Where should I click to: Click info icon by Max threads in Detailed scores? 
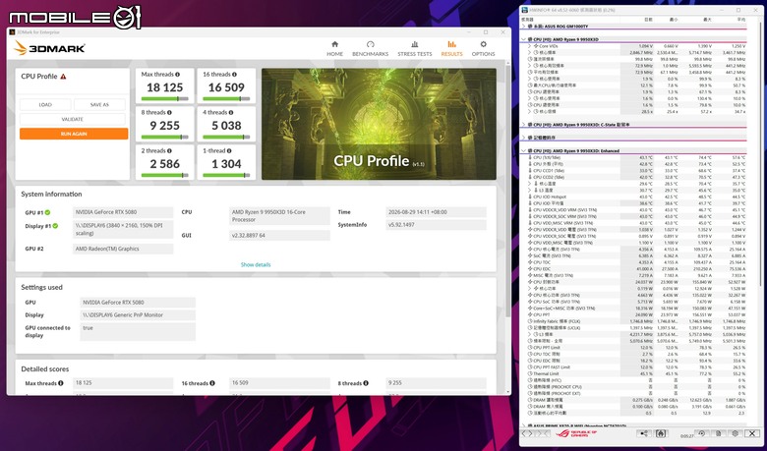(x=61, y=383)
